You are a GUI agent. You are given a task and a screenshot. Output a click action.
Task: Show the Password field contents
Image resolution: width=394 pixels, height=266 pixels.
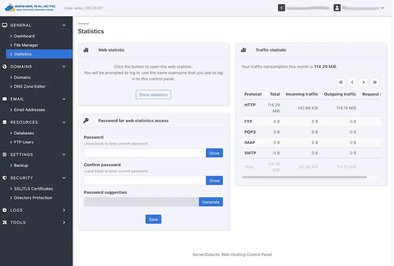coord(214,153)
